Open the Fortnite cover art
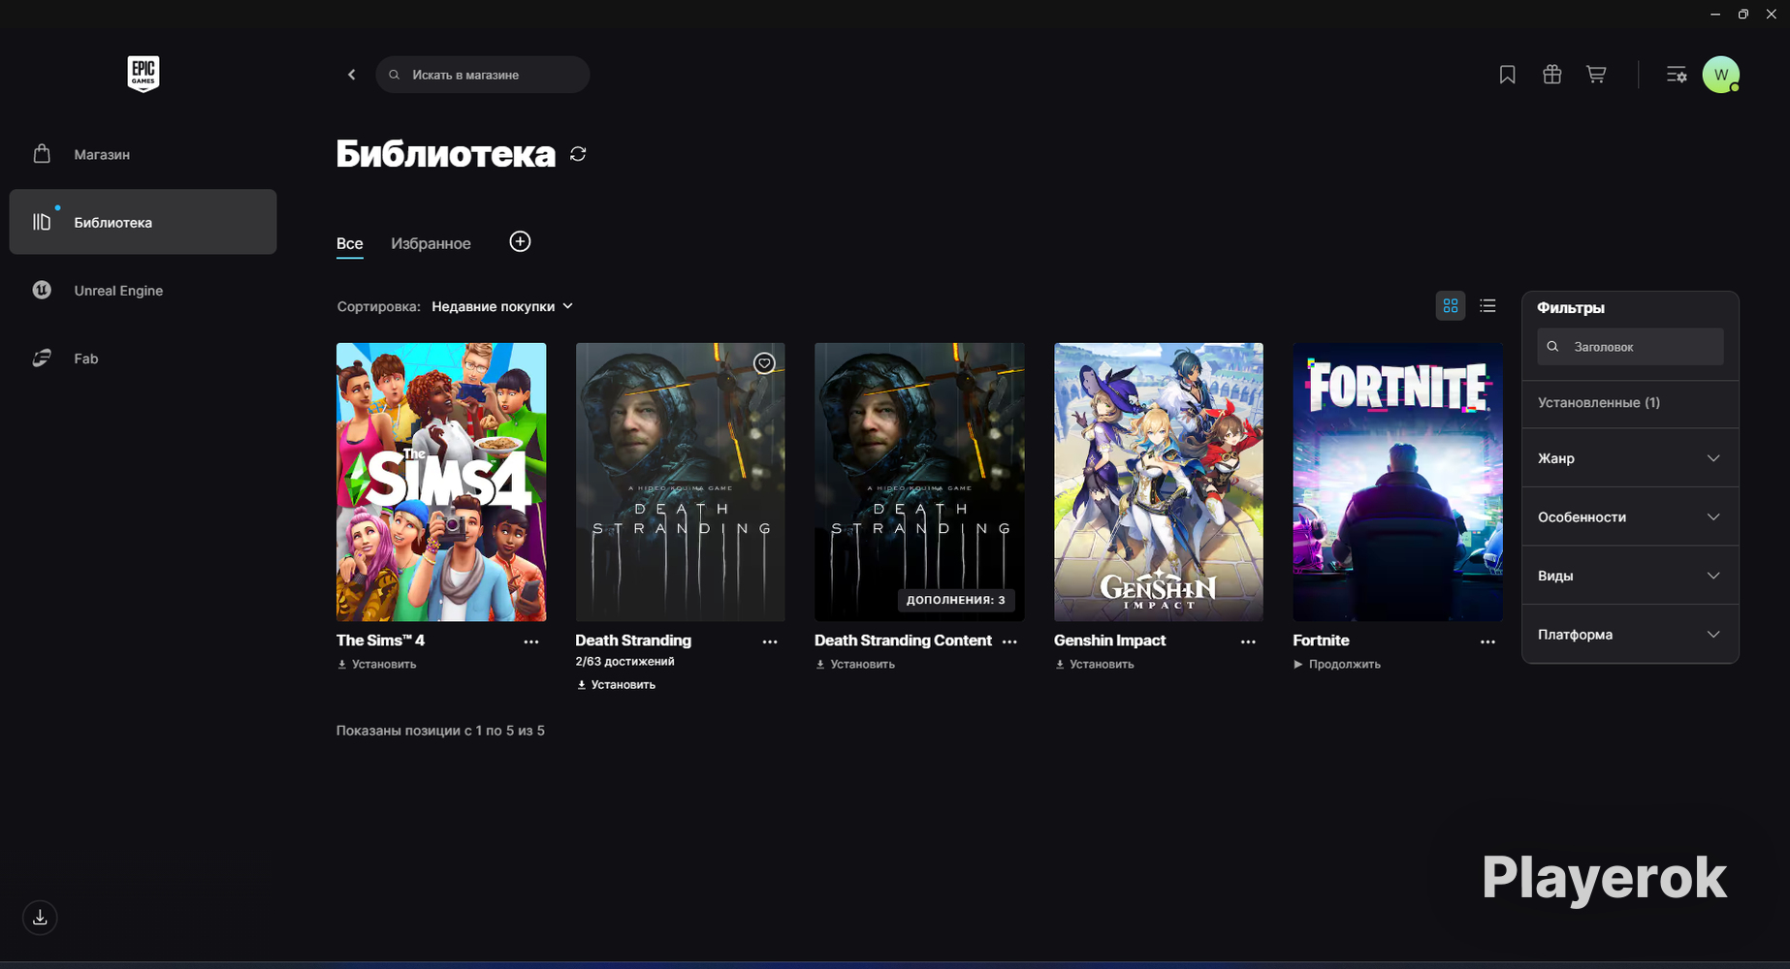 [x=1397, y=482]
